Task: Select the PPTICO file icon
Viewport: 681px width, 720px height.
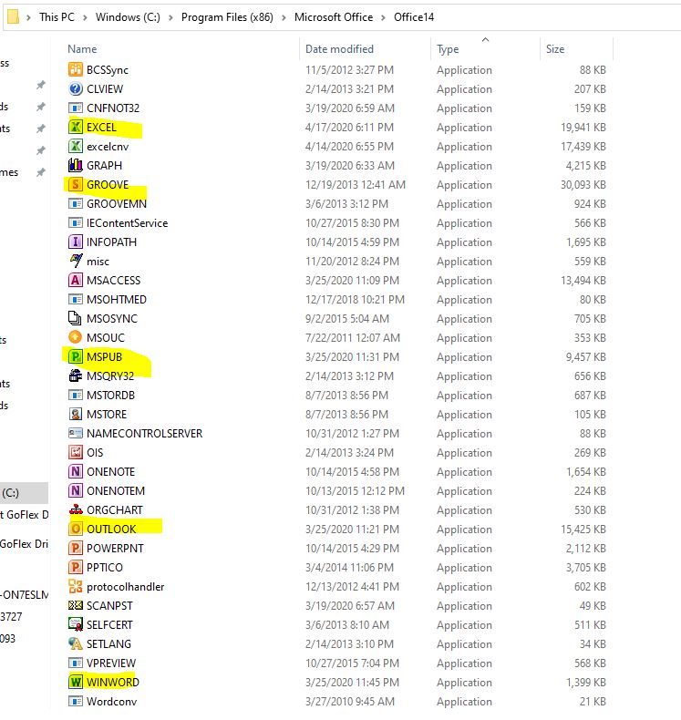Action: [76, 567]
